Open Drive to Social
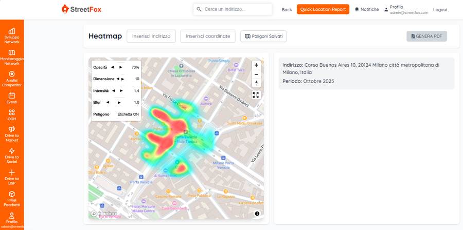Image resolution: width=463 pixels, height=230 pixels. (x=12, y=156)
